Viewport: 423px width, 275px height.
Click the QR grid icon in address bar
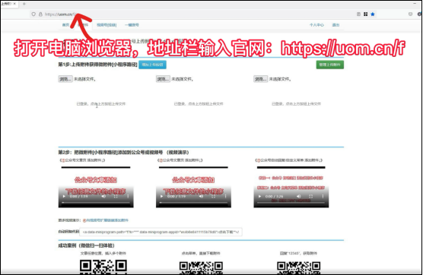pos(365,14)
